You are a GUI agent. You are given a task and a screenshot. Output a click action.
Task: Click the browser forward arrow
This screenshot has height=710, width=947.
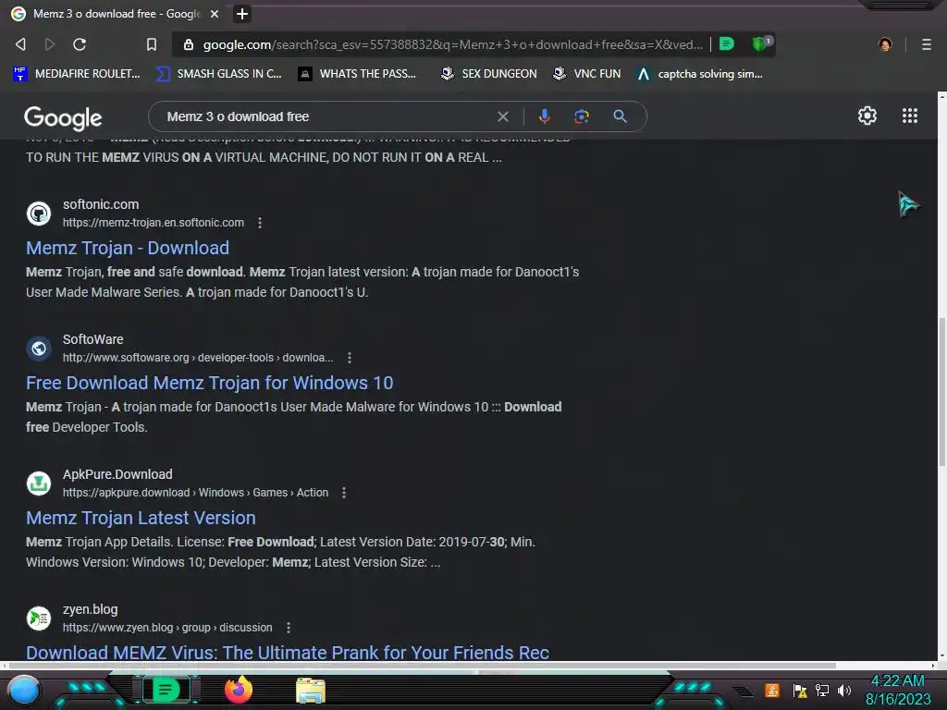click(x=50, y=44)
